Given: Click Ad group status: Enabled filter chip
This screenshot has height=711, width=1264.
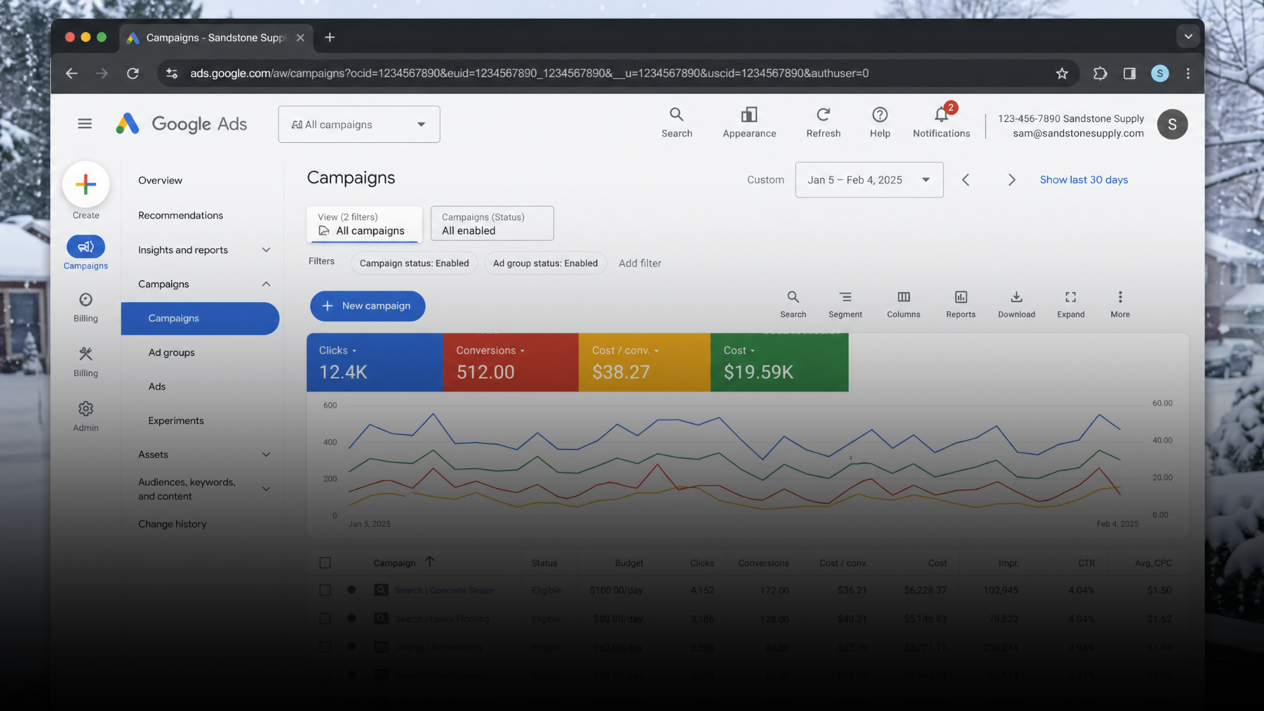Looking at the screenshot, I should click(x=545, y=263).
